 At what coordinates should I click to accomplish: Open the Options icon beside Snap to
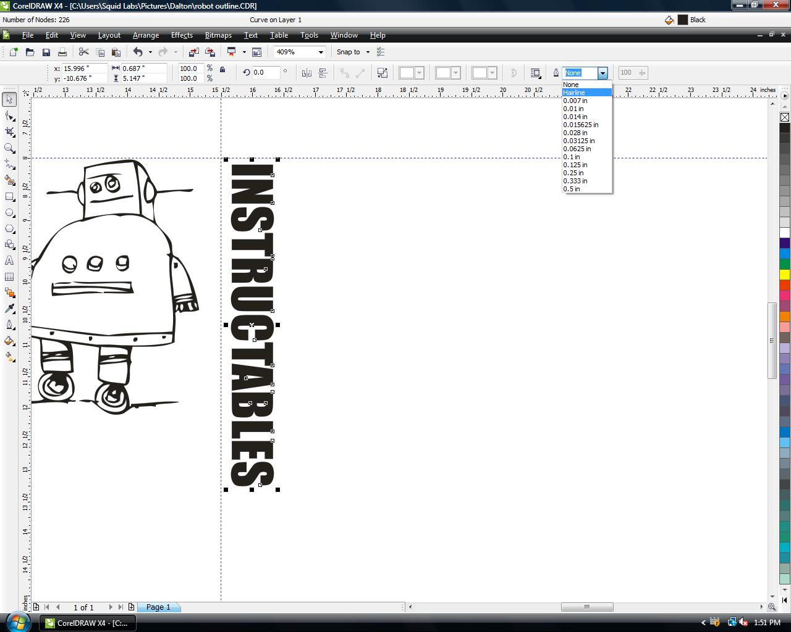coord(381,52)
